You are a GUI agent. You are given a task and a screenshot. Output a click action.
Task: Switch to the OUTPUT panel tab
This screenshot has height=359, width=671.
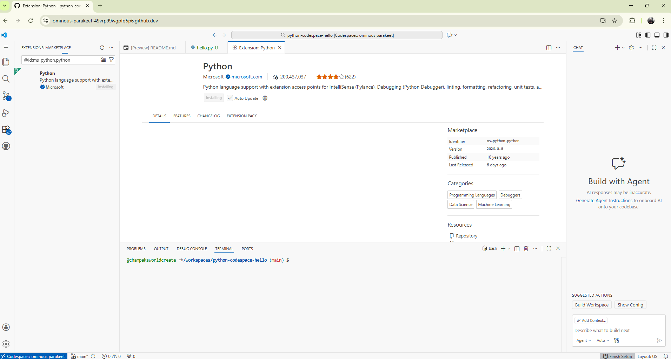(x=161, y=249)
